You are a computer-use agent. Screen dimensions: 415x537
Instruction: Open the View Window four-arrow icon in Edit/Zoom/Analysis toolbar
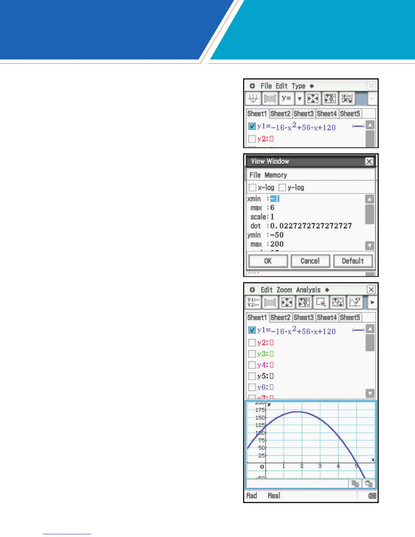[287, 302]
